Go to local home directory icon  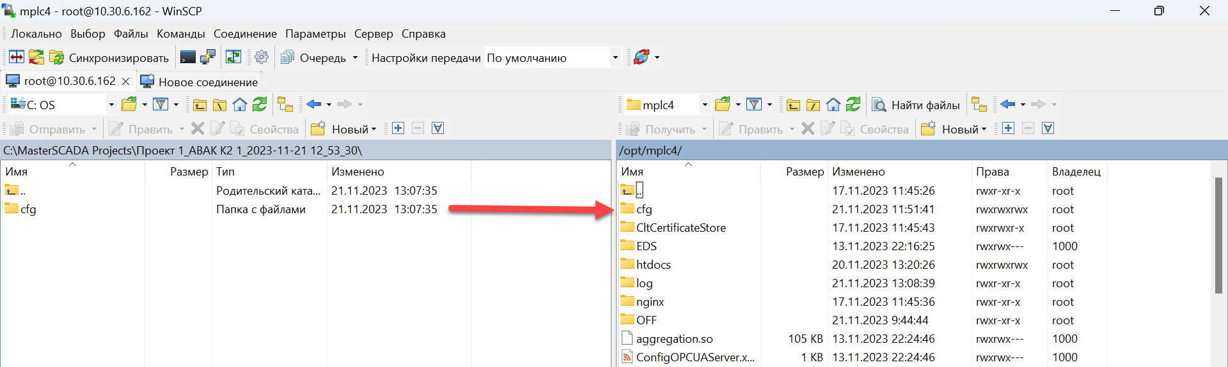point(240,105)
